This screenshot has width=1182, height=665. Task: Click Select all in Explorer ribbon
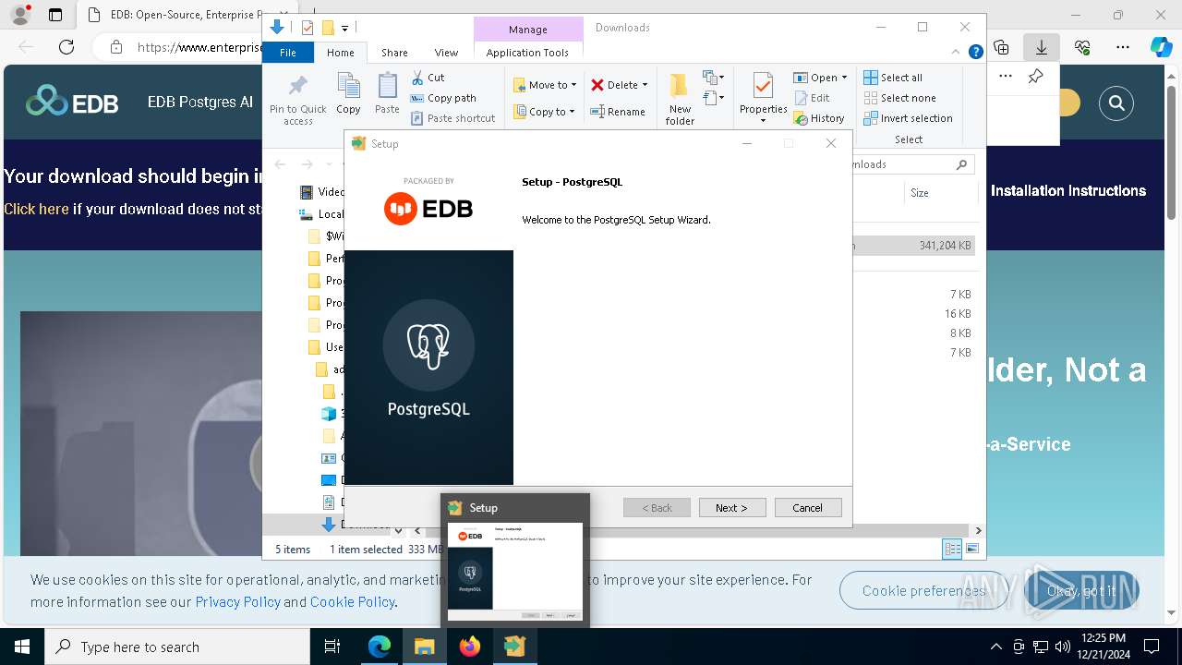893,78
